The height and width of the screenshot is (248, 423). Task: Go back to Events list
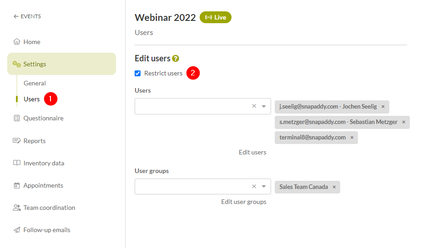(x=27, y=16)
